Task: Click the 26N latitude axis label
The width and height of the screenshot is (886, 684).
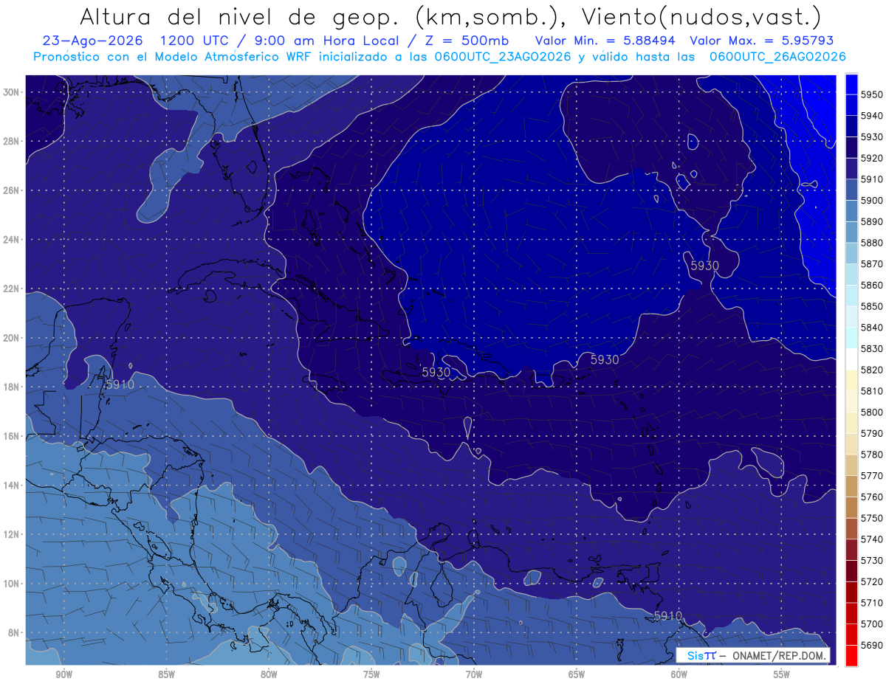Action: (12, 190)
